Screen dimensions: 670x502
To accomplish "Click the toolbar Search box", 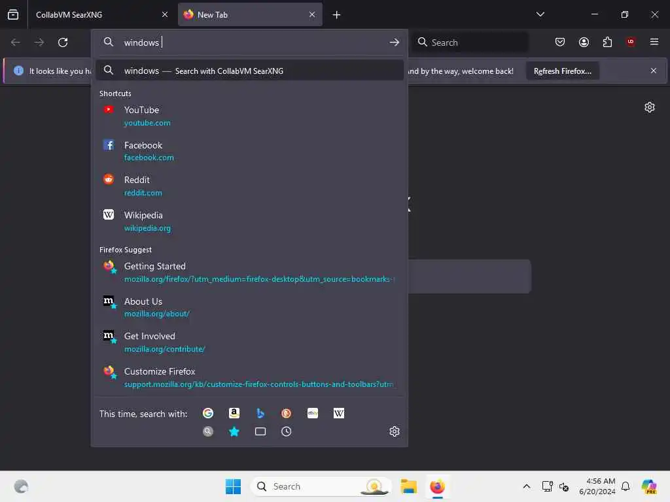I will pos(470,42).
